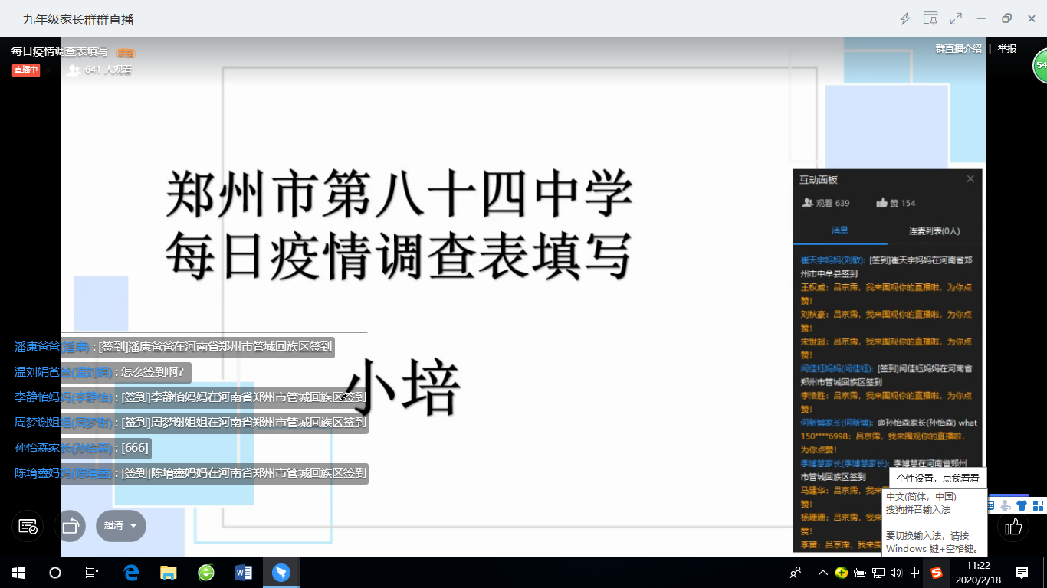Open File Explorer from taskbar

coord(169,573)
